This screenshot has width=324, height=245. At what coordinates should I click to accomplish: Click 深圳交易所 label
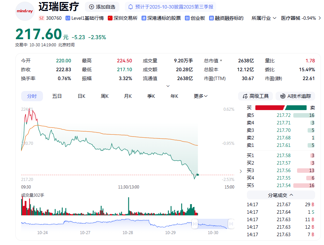point(126,18)
